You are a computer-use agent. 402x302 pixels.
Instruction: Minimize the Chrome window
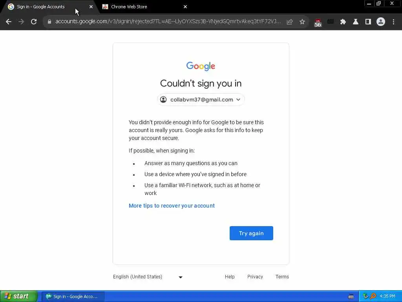(x=369, y=4)
